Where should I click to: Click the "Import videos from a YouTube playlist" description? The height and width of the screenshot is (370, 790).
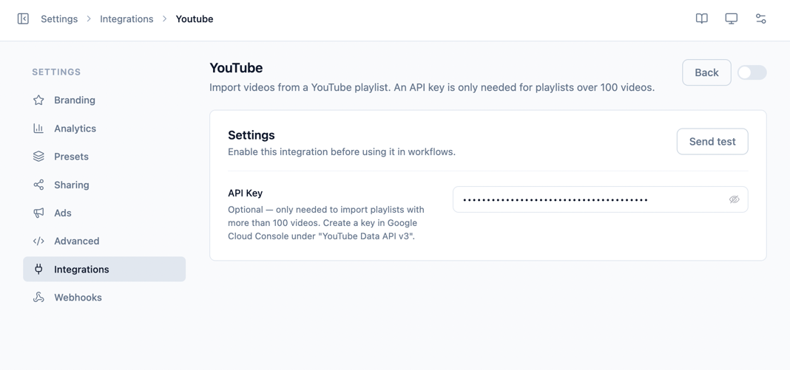432,87
